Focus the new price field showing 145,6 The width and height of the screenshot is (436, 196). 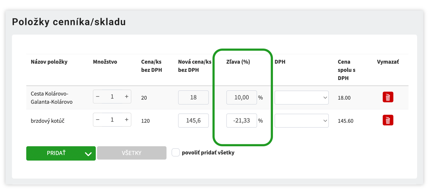coord(193,120)
